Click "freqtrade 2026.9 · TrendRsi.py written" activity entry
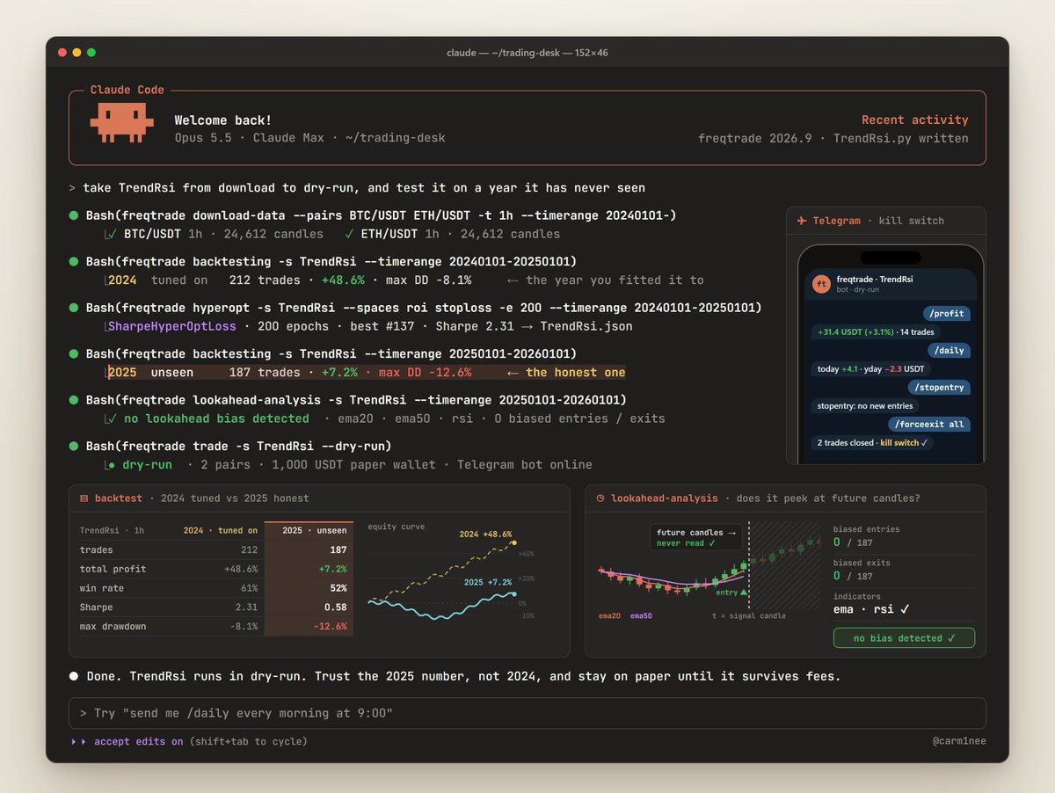Screen dimensions: 1055x793 click(833, 138)
